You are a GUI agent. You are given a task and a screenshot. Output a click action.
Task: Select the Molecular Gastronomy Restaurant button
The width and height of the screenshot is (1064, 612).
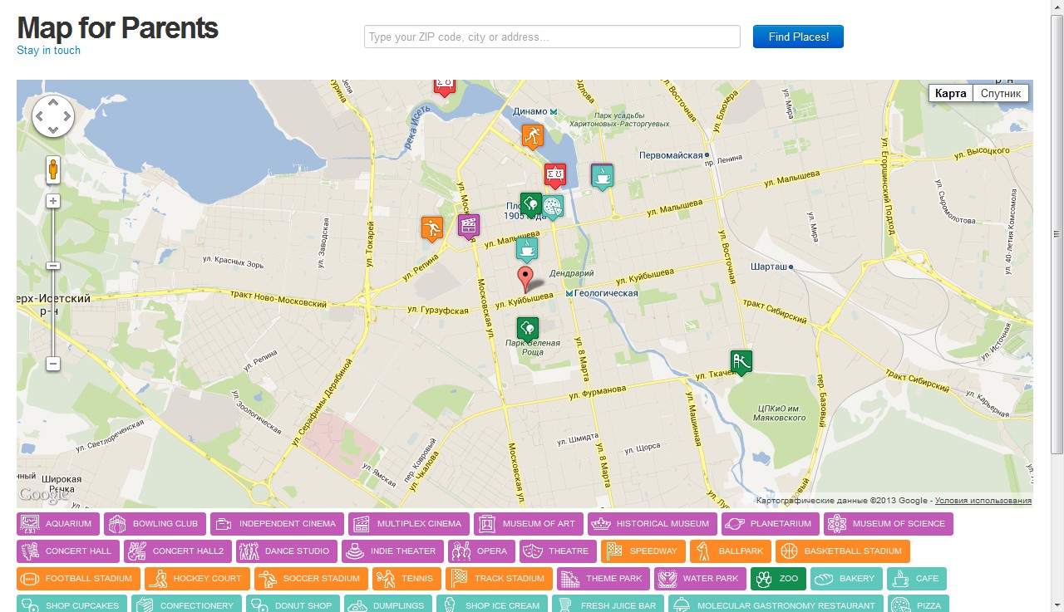tap(776, 603)
